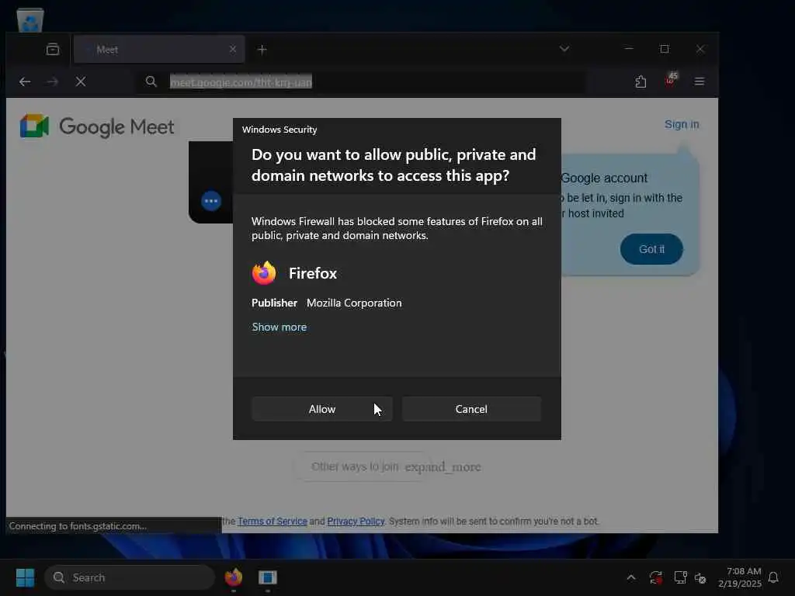Open Privacy Policy link
This screenshot has height=596, width=795.
pos(356,521)
